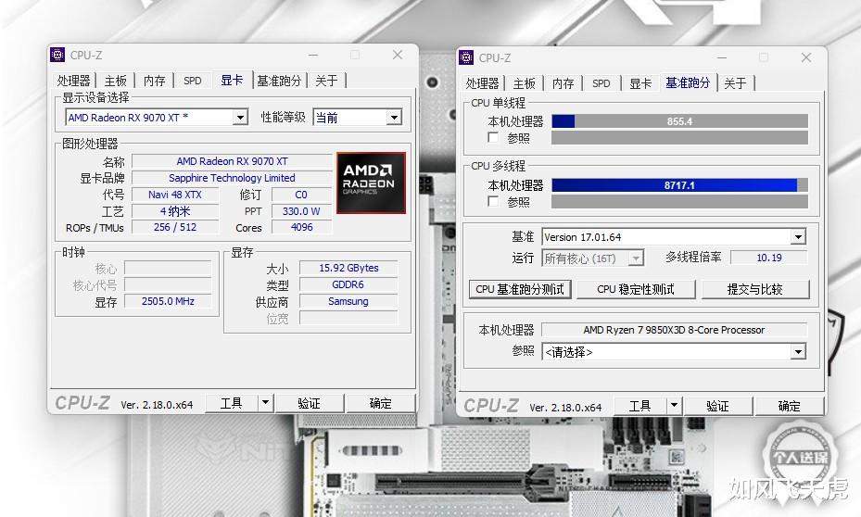The image size is (861, 517).
Task: Click 工具 button in left window
Action: pyautogui.click(x=231, y=403)
